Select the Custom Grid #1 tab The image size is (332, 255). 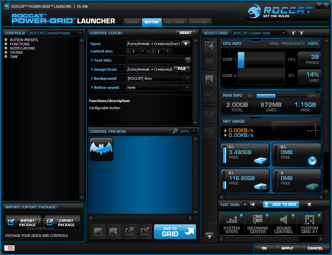tap(310, 224)
